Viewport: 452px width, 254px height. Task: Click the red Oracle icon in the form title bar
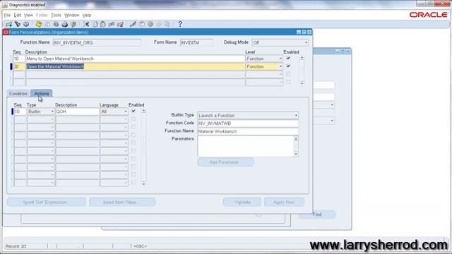click(x=6, y=32)
